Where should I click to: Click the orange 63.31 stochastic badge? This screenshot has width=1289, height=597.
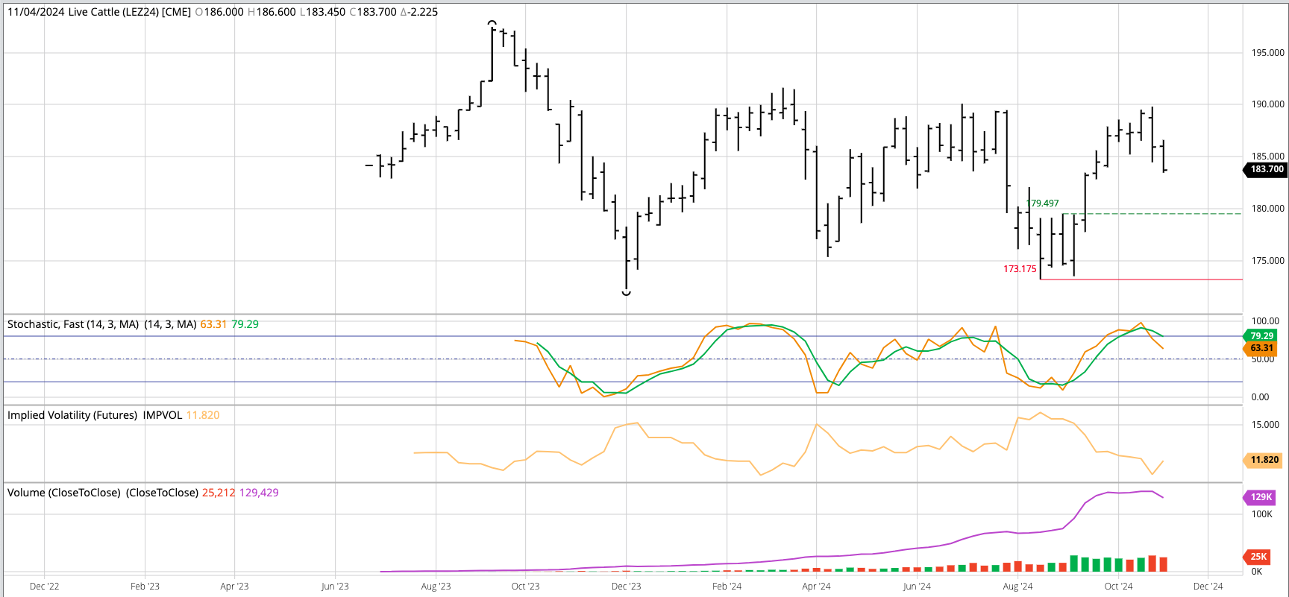tap(1261, 348)
